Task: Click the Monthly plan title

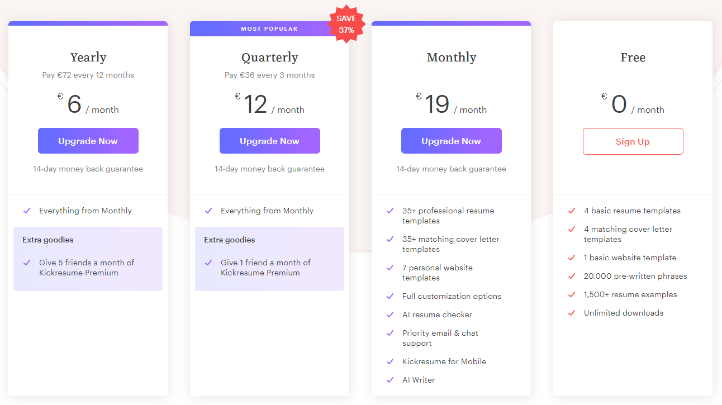Action: [x=451, y=58]
